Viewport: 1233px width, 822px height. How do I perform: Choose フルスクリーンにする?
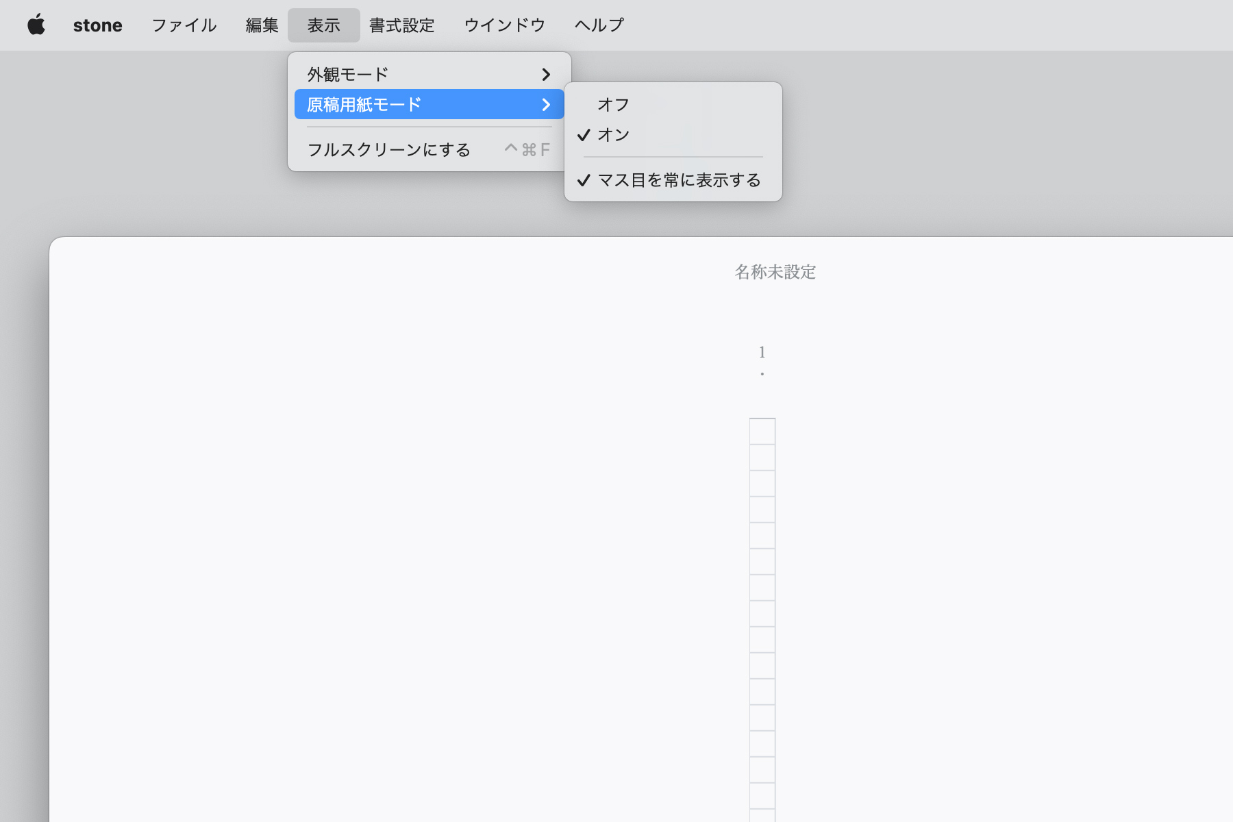388,149
